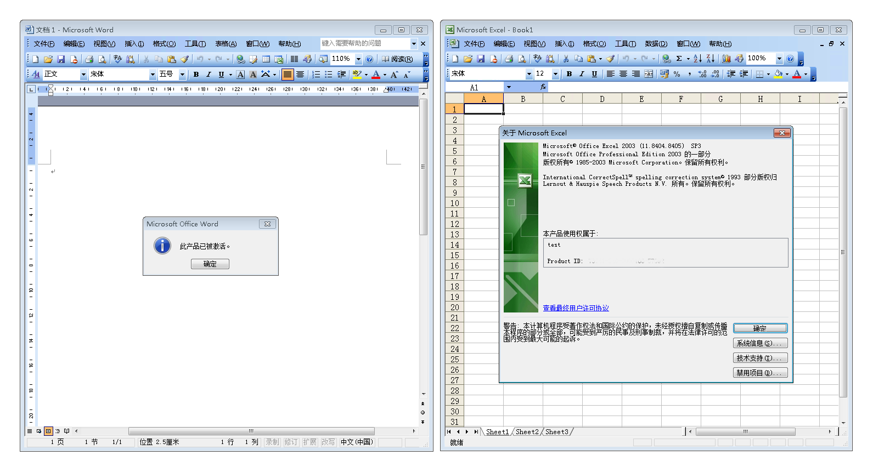Toggle Underline formatting in Word
This screenshot has height=472, width=873.
221,75
